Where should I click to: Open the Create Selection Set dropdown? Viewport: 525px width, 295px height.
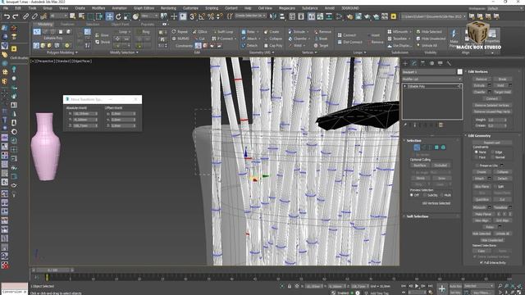click(250, 16)
